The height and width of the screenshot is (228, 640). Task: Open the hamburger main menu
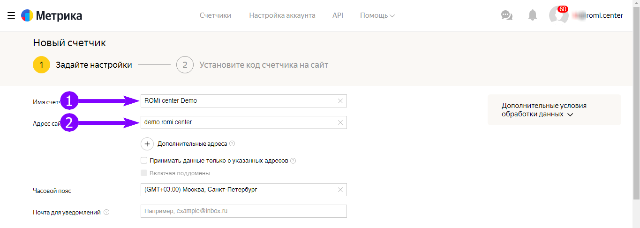(11, 16)
